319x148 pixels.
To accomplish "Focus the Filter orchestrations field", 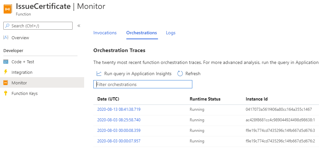I will pyautogui.click(x=143, y=84).
